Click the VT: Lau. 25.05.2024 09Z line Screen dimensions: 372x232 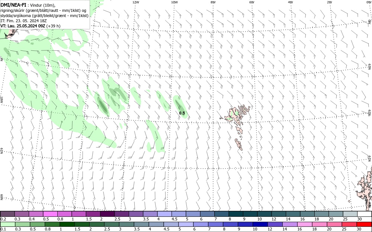pyautogui.click(x=31, y=26)
